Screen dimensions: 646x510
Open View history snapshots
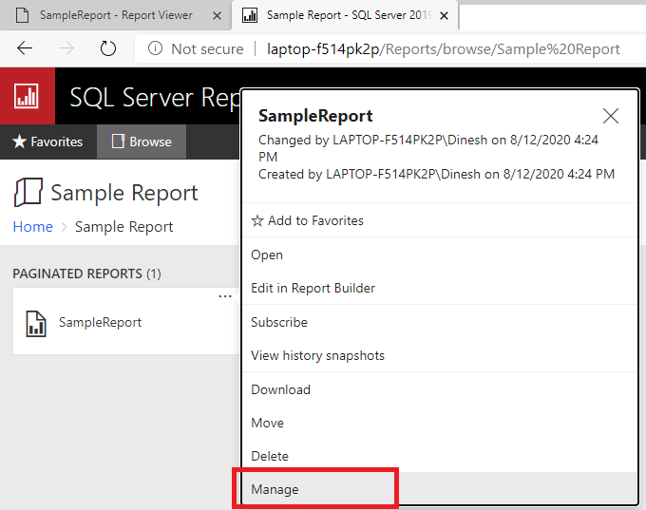317,355
